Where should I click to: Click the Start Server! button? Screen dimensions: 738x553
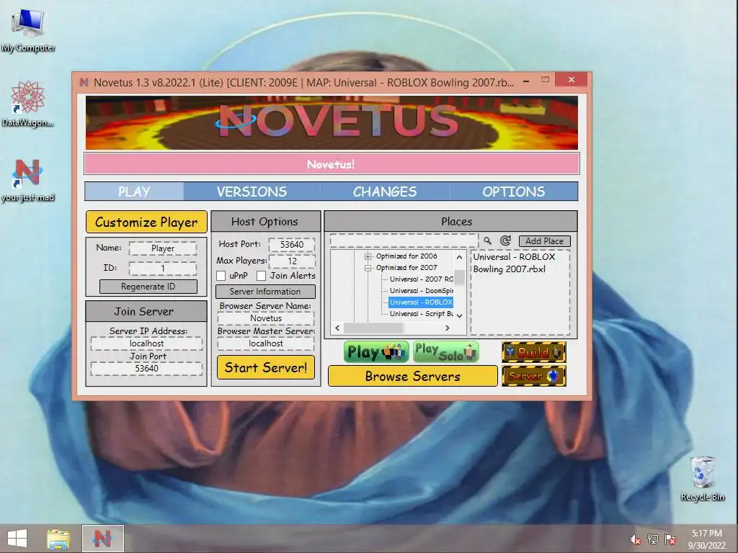[x=266, y=367]
